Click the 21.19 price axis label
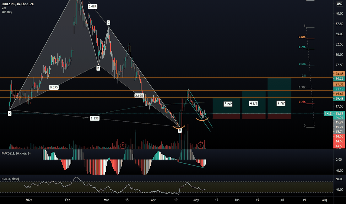Image resolution: width=346 pixels, height=204 pixels. (x=339, y=89)
